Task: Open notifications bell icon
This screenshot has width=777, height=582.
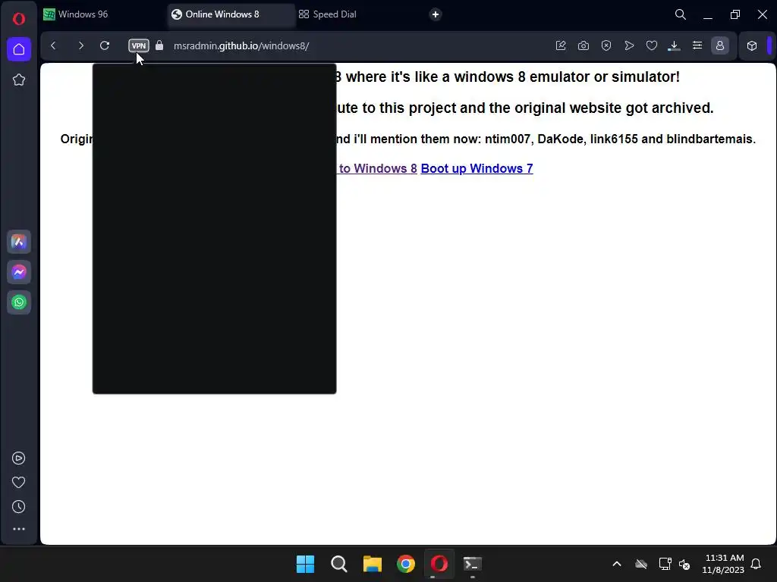Action: pyautogui.click(x=757, y=564)
